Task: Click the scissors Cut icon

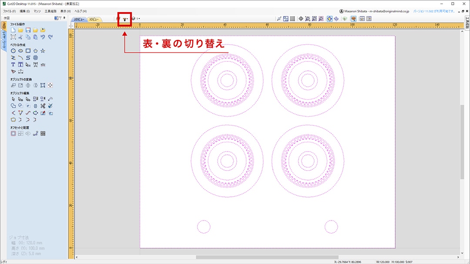Action: pos(20,37)
